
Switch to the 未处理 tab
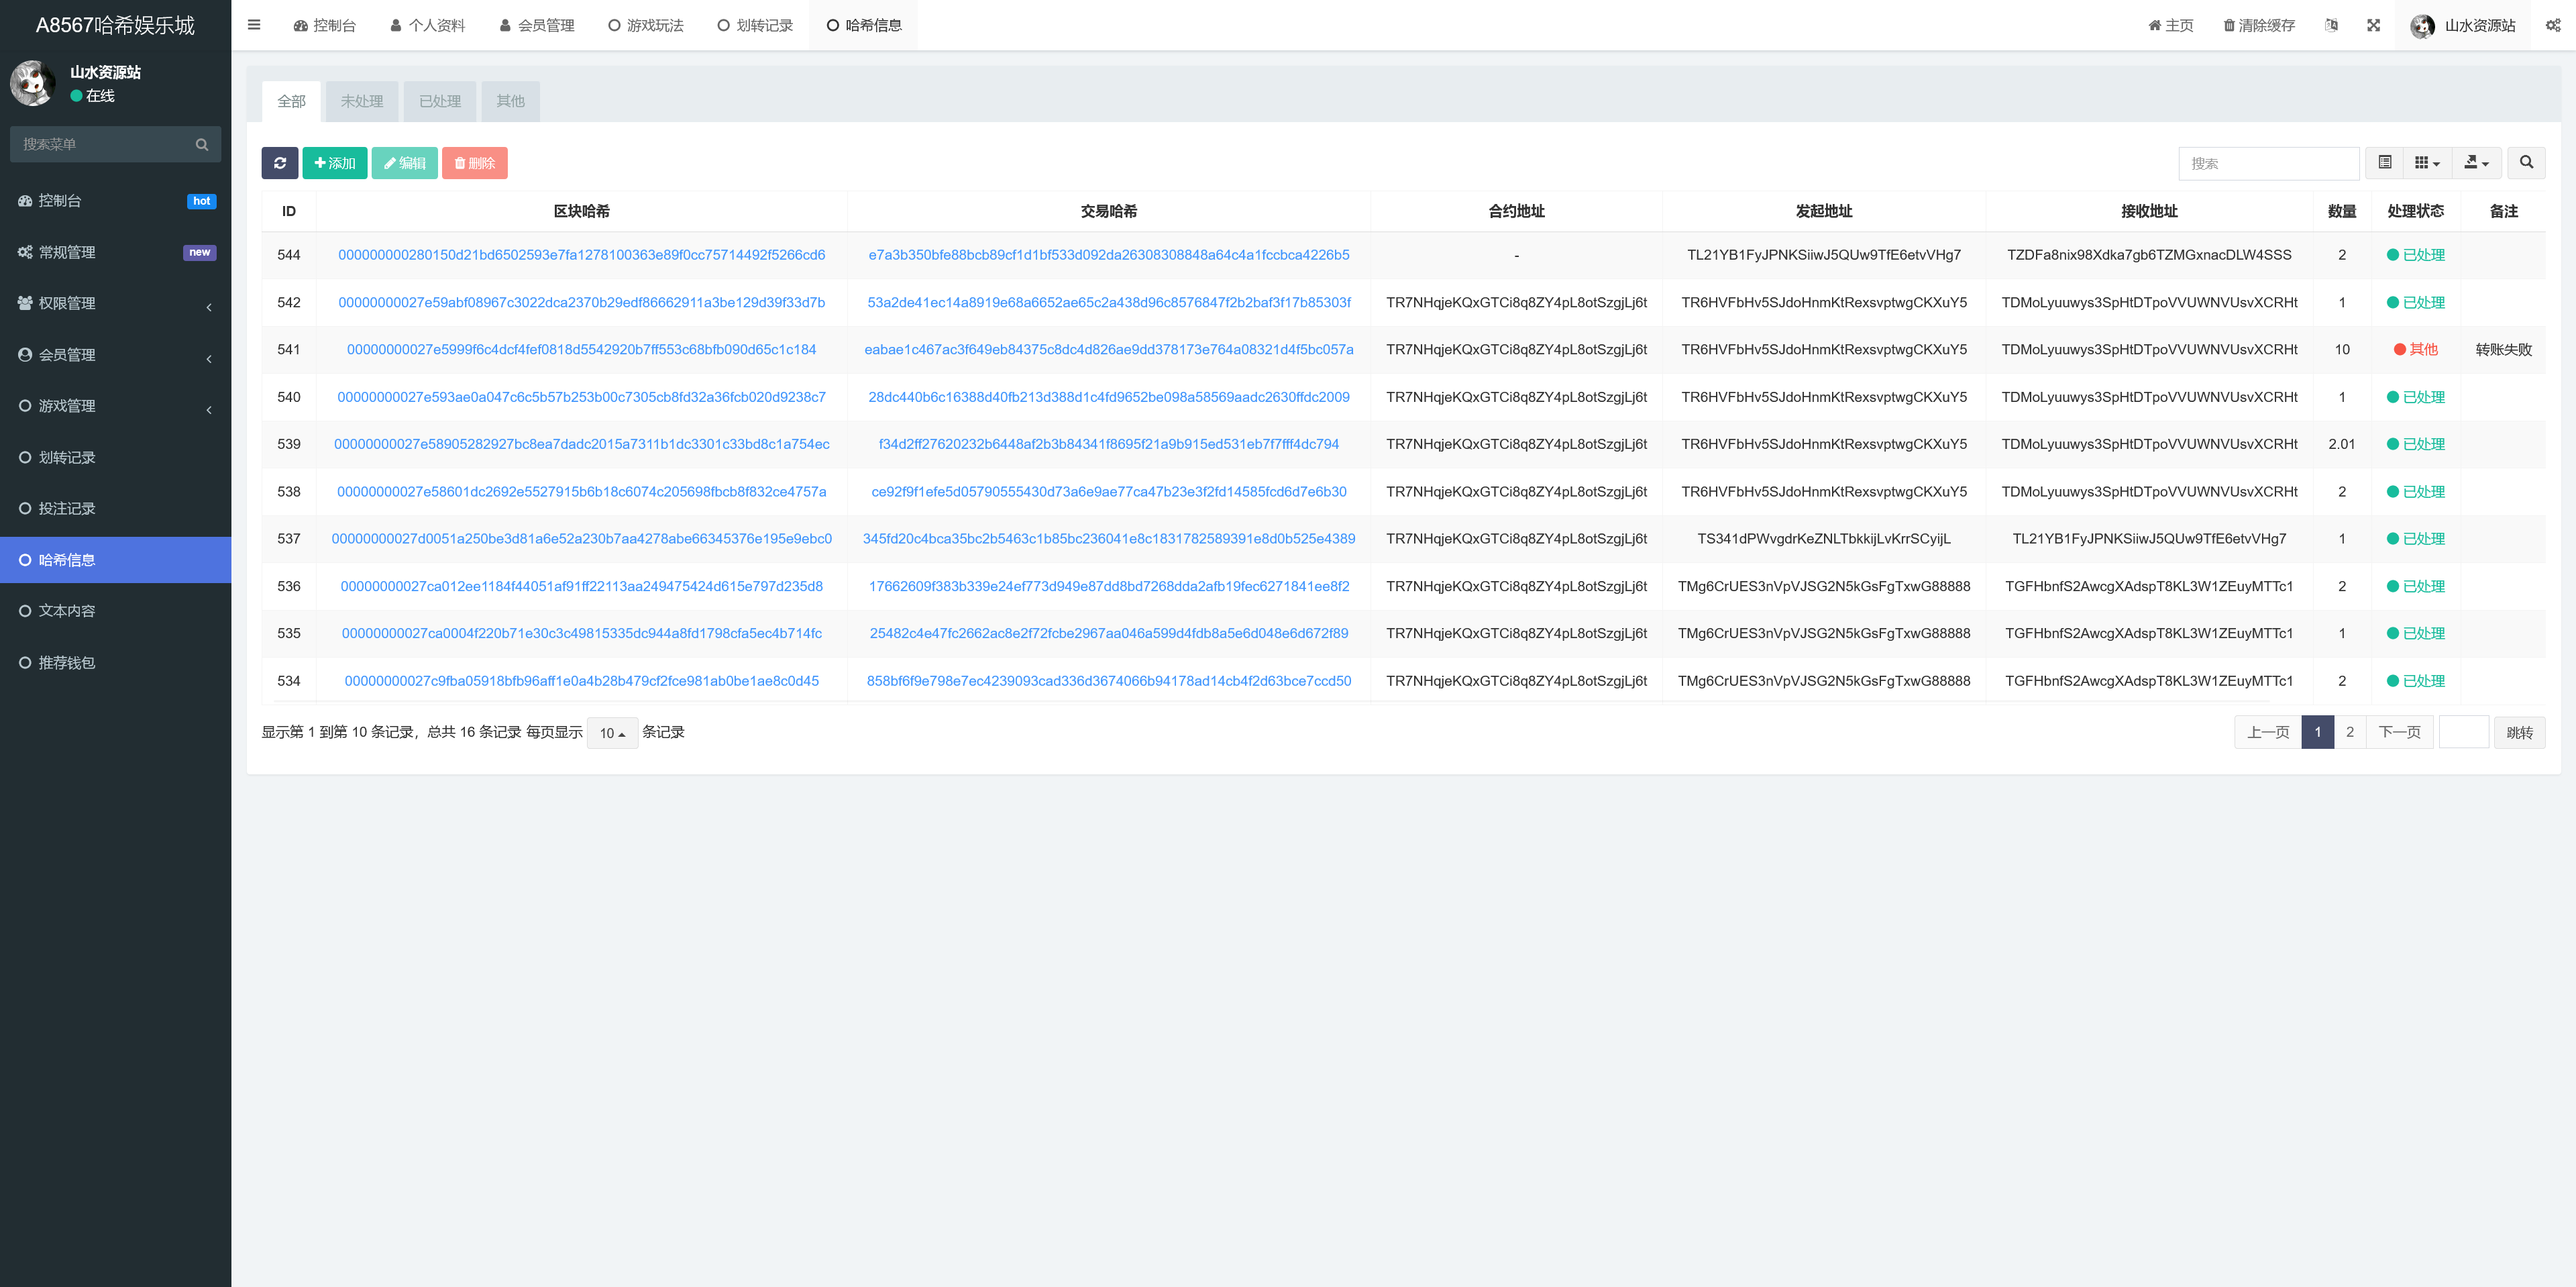361,101
